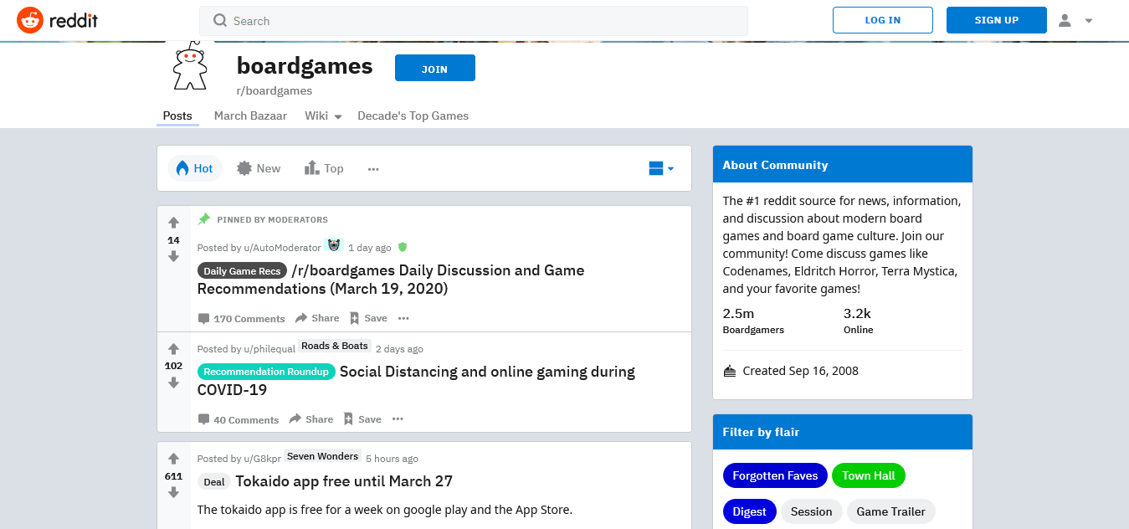Open the post card layout view dropdown
Screen dimensions: 1129x529
click(x=661, y=168)
